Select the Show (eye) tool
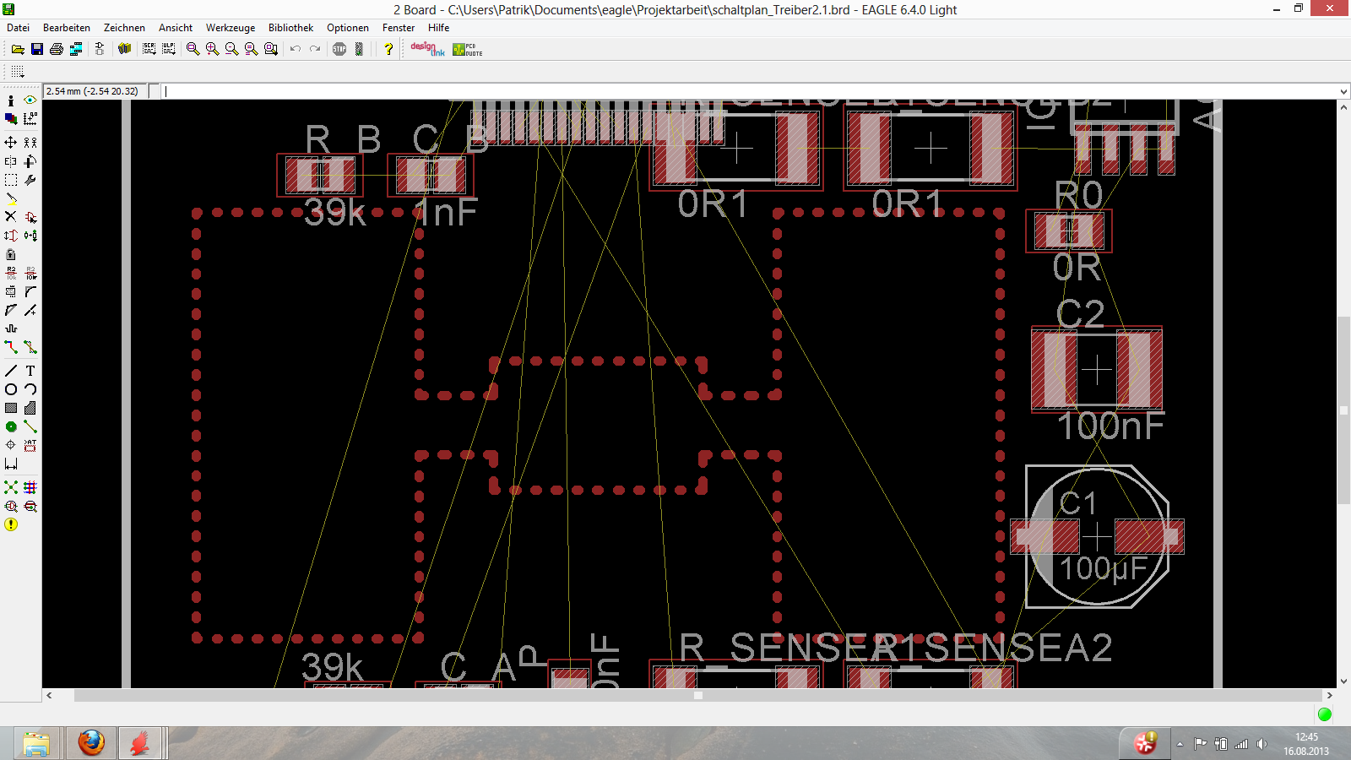The height and width of the screenshot is (760, 1351). point(30,100)
